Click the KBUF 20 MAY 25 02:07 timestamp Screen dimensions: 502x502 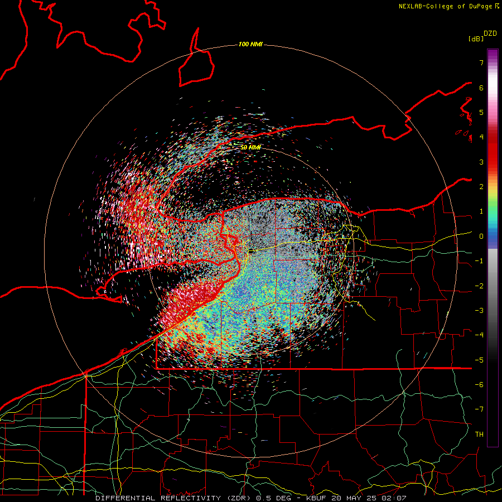(x=356, y=498)
